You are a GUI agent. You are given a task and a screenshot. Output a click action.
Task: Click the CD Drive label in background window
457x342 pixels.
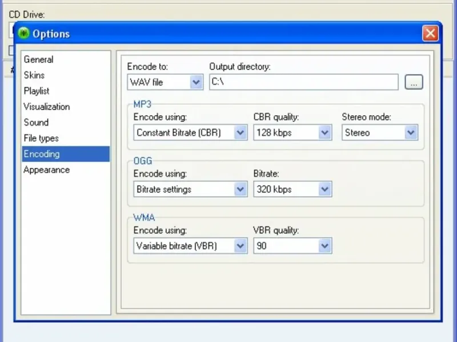click(x=26, y=15)
